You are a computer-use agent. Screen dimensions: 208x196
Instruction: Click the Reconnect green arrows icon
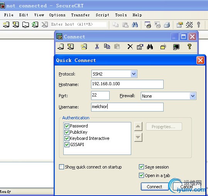pyautogui.click(x=35, y=25)
